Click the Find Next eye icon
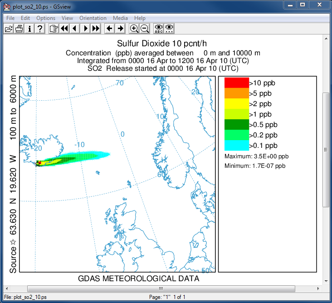The width and height of the screenshot is (332, 303). (169, 29)
